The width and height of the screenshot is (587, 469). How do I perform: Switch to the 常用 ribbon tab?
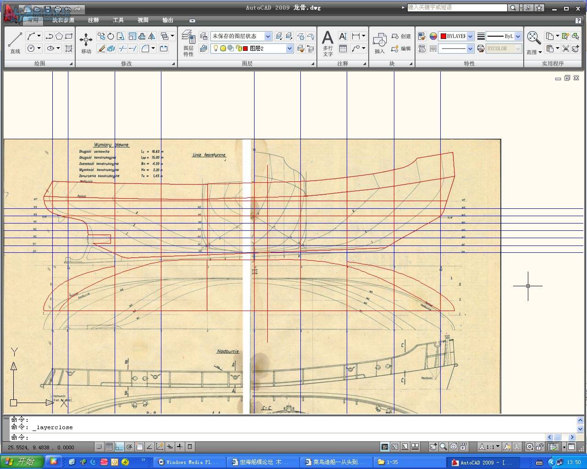coord(33,20)
